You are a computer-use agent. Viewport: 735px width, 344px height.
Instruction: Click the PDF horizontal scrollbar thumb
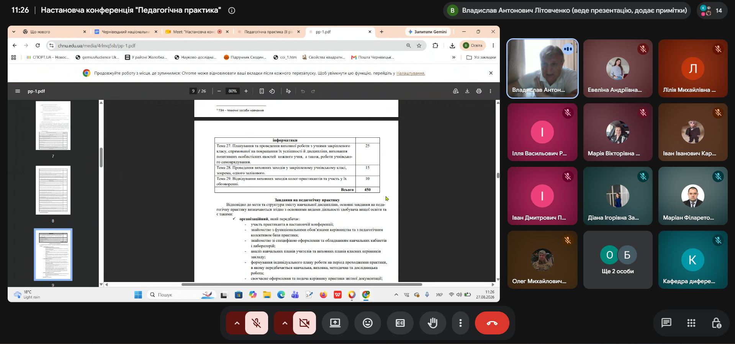click(x=302, y=284)
